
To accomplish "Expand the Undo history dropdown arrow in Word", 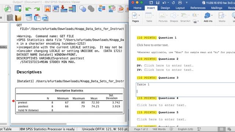I will tap(168, 3).
